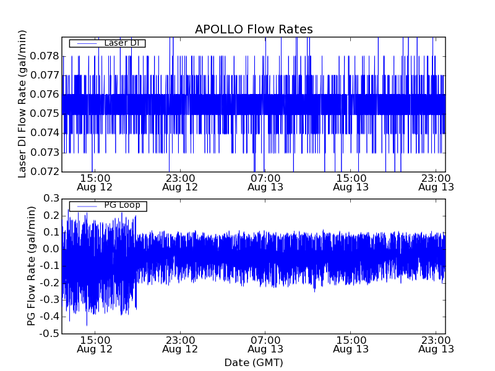
Task: Click the "PG Flow Rate (gal/min)" axis label
Action: click(32, 266)
